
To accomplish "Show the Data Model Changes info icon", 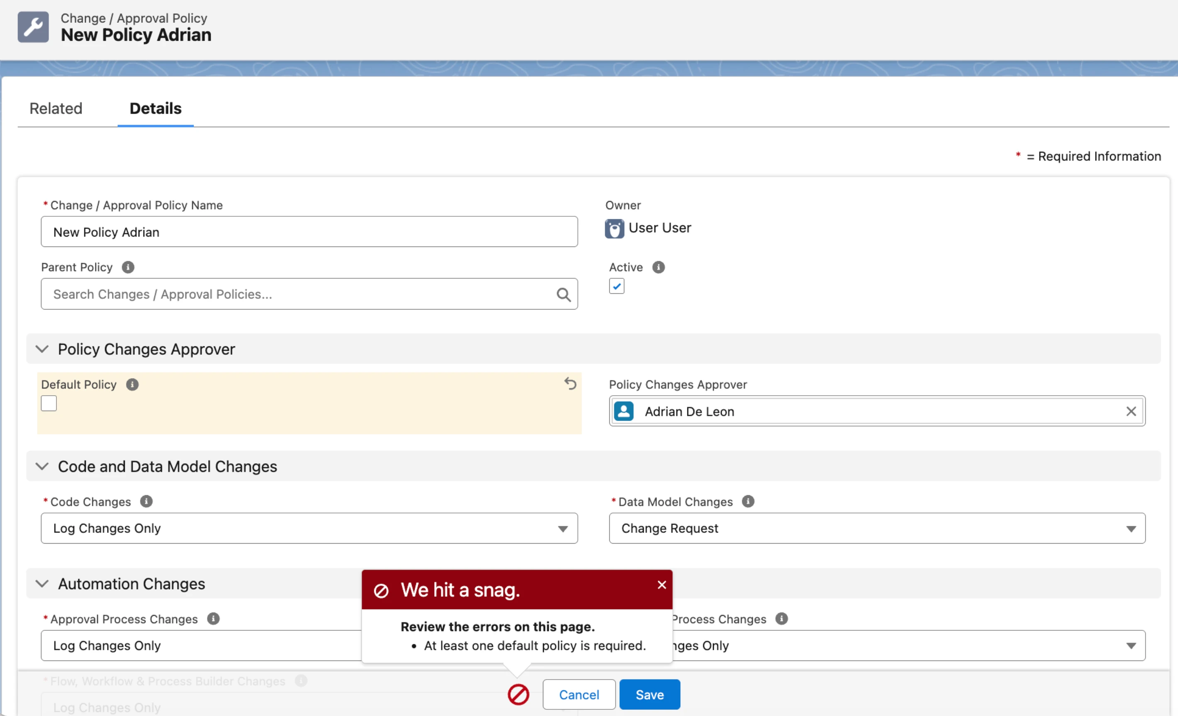I will pyautogui.click(x=748, y=501).
